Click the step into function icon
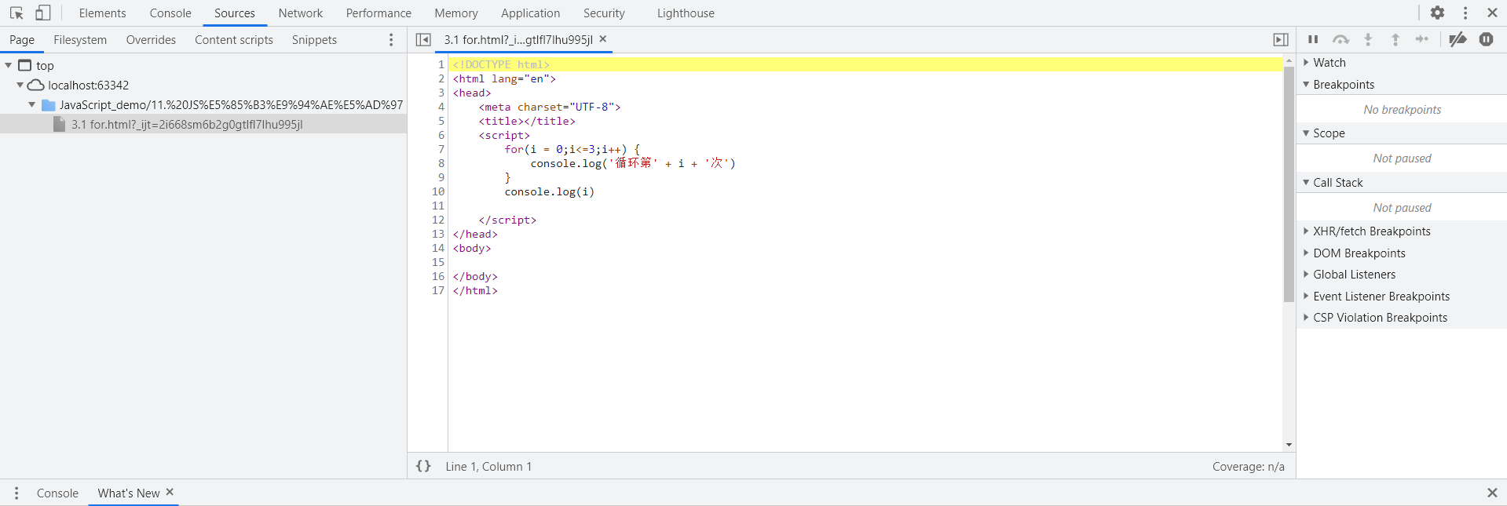The image size is (1507, 506). coord(1368,39)
